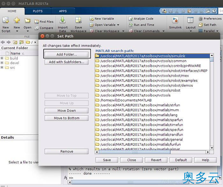Launch Simulink from toolstrip
This screenshot has height=187, width=223.
tap(175, 20)
